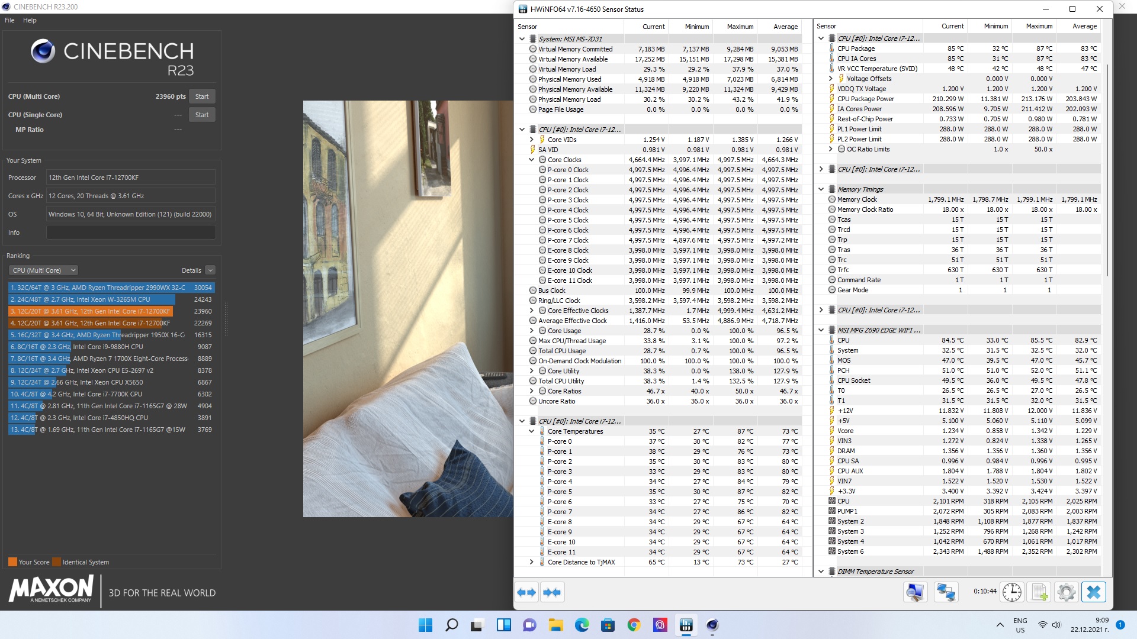Start the CPU Single Core benchmark
The image size is (1137, 639).
pyautogui.click(x=201, y=115)
